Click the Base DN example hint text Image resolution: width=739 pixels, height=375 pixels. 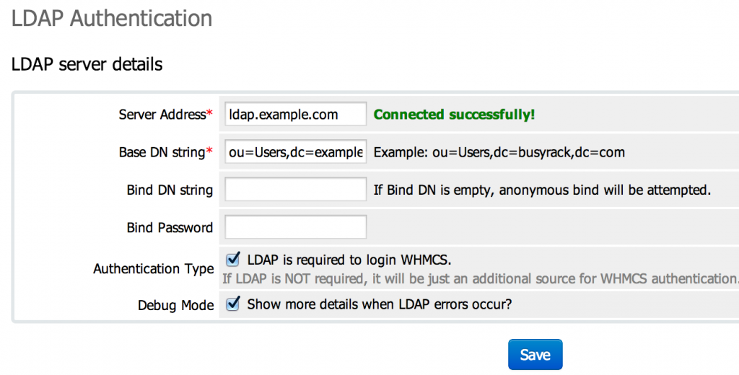[499, 152]
